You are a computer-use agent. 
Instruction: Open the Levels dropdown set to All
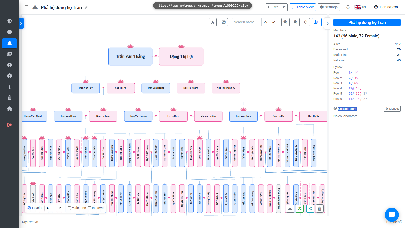53,208
